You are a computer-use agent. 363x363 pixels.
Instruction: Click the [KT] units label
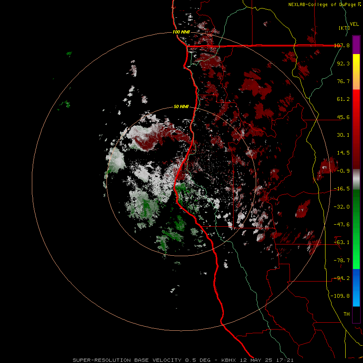point(344,28)
